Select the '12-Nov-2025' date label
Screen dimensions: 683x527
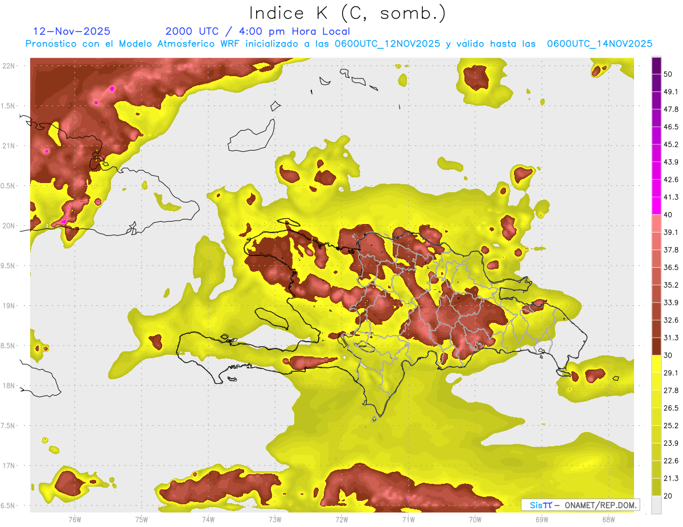72,31
